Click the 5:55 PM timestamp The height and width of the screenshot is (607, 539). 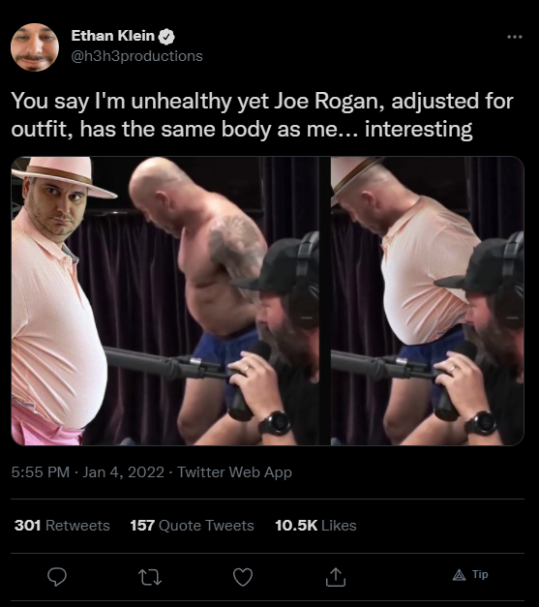point(41,471)
